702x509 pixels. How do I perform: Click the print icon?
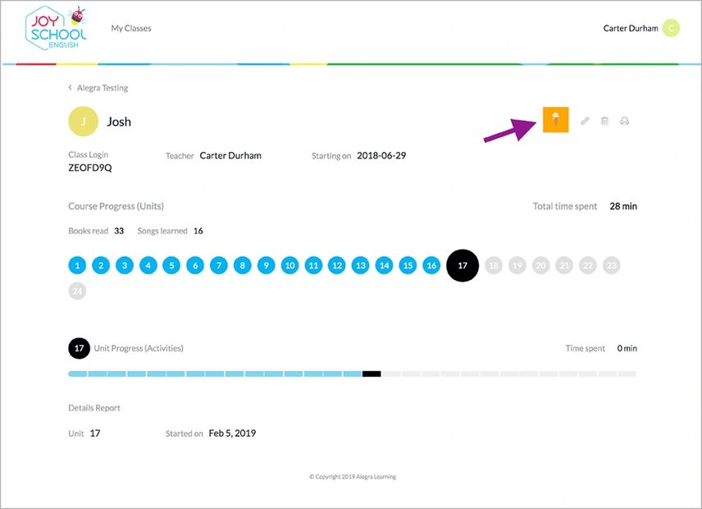(624, 122)
